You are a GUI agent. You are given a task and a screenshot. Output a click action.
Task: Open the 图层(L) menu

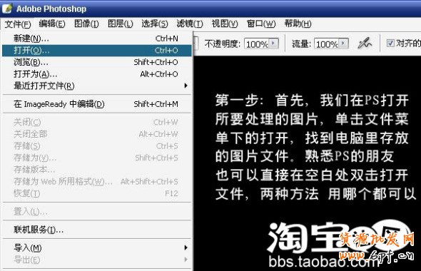(121, 24)
